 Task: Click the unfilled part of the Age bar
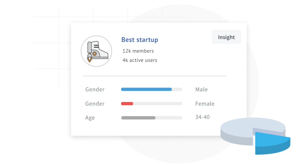pyautogui.click(x=169, y=118)
